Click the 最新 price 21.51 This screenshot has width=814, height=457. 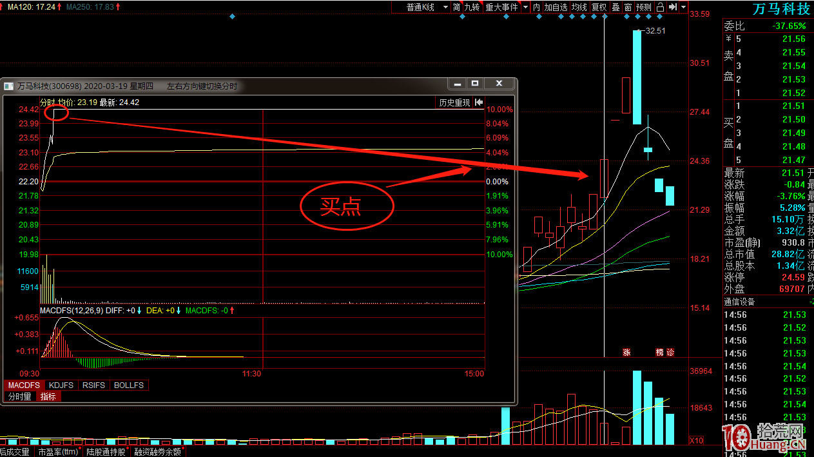click(x=793, y=173)
